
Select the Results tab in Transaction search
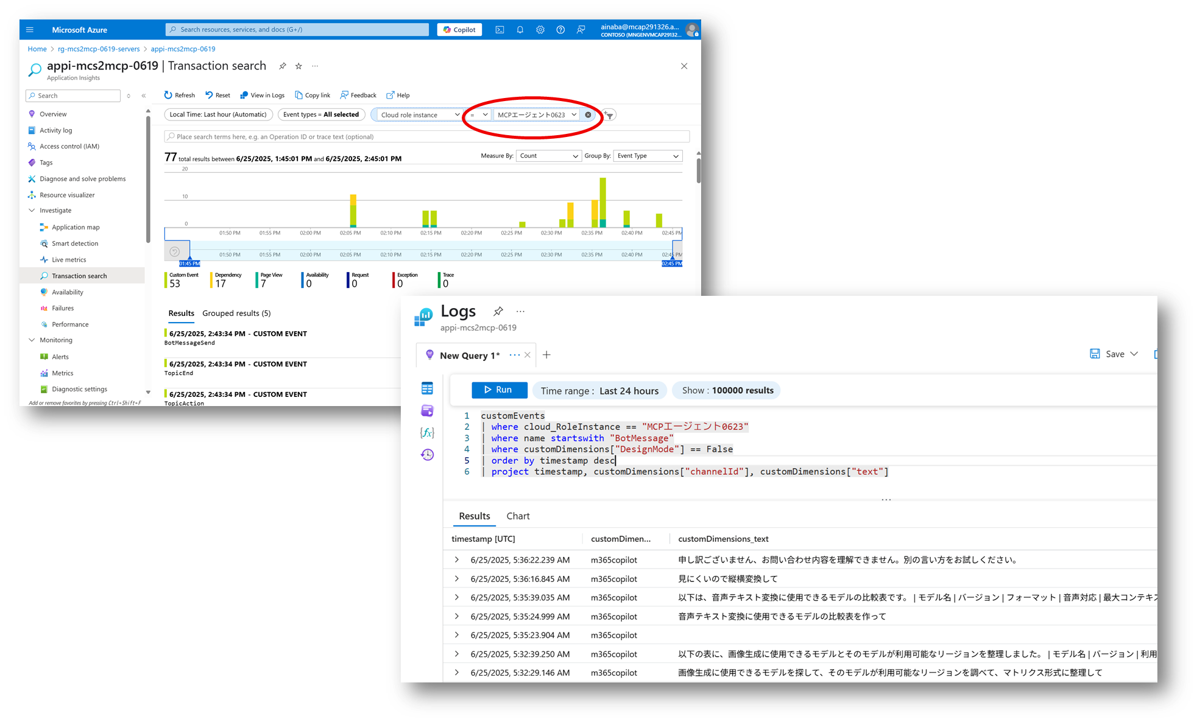tap(181, 313)
